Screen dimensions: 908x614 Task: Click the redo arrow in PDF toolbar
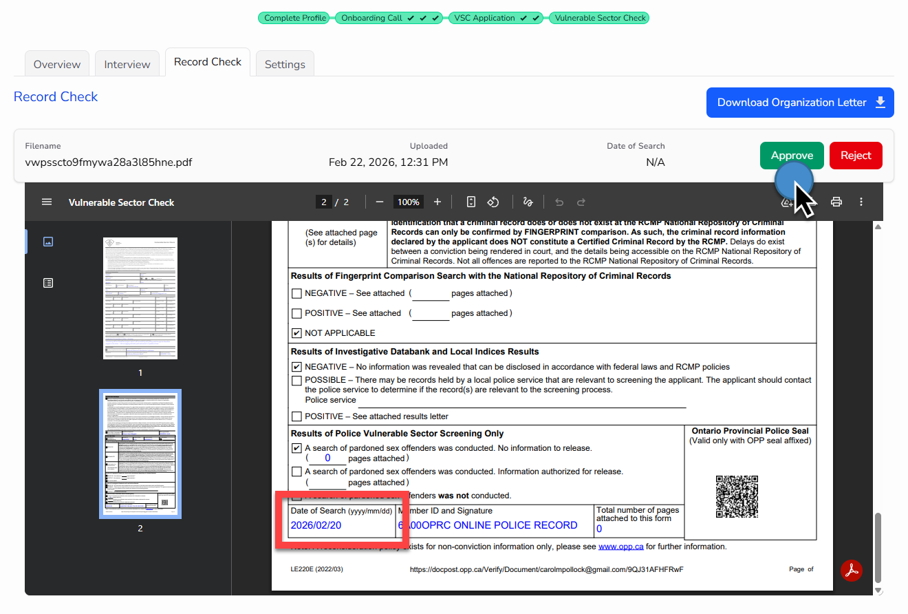pos(581,202)
